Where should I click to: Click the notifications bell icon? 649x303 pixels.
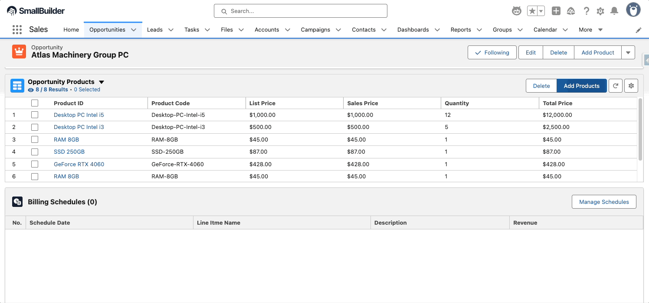click(x=614, y=11)
